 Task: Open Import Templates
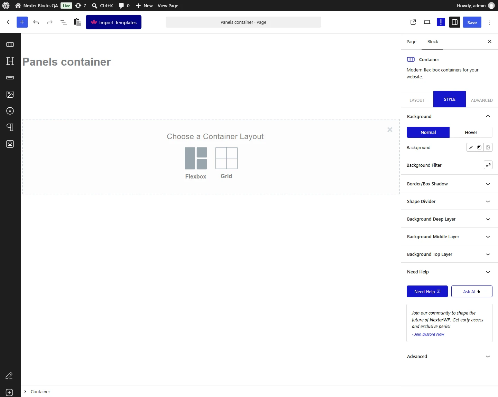(113, 22)
